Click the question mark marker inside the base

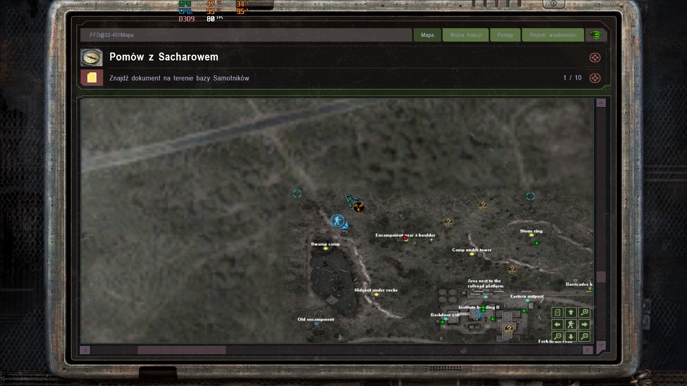tap(509, 329)
